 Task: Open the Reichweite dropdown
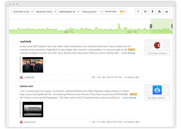115,12
